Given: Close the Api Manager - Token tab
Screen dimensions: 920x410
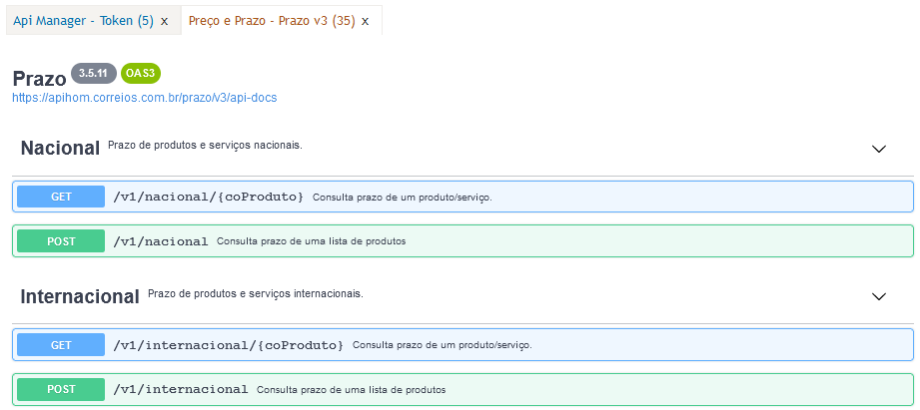Looking at the screenshot, I should [164, 22].
